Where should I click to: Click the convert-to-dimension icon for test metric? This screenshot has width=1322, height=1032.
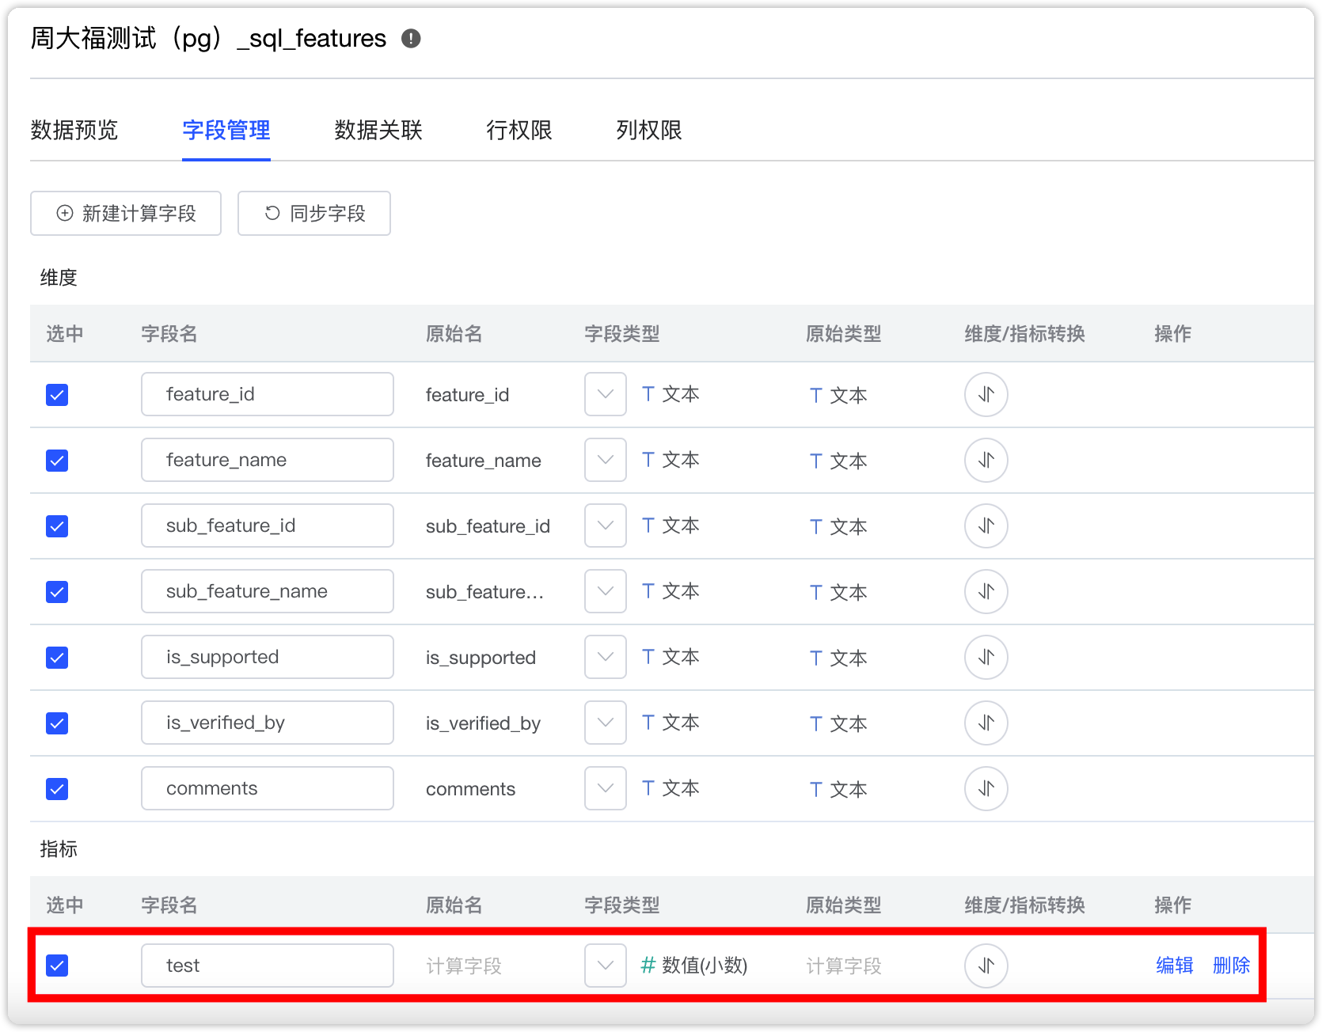tap(986, 966)
